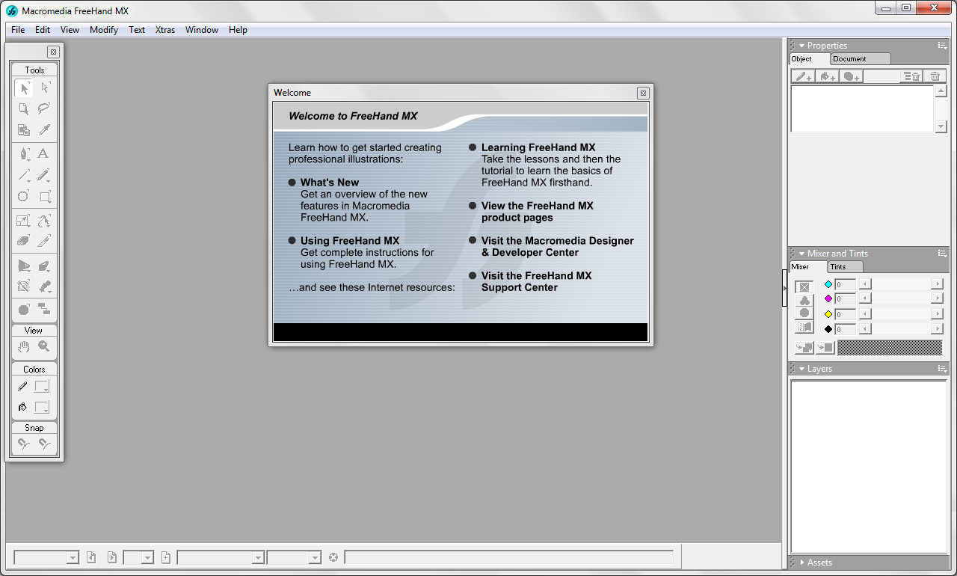Open the stroke color box dropdown
The image size is (957, 576).
[43, 387]
